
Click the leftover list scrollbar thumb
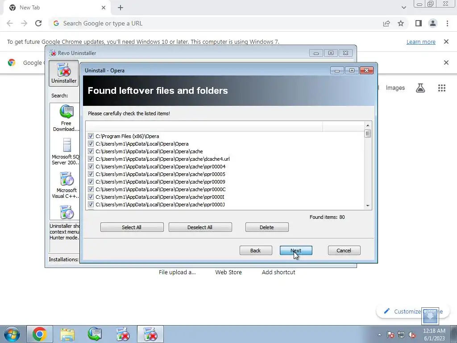368,134
